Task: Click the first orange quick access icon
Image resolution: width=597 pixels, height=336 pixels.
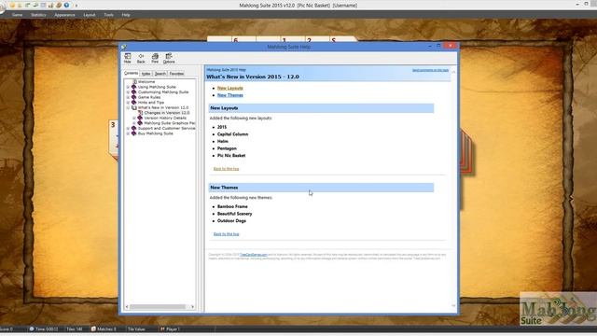Action: point(12,6)
